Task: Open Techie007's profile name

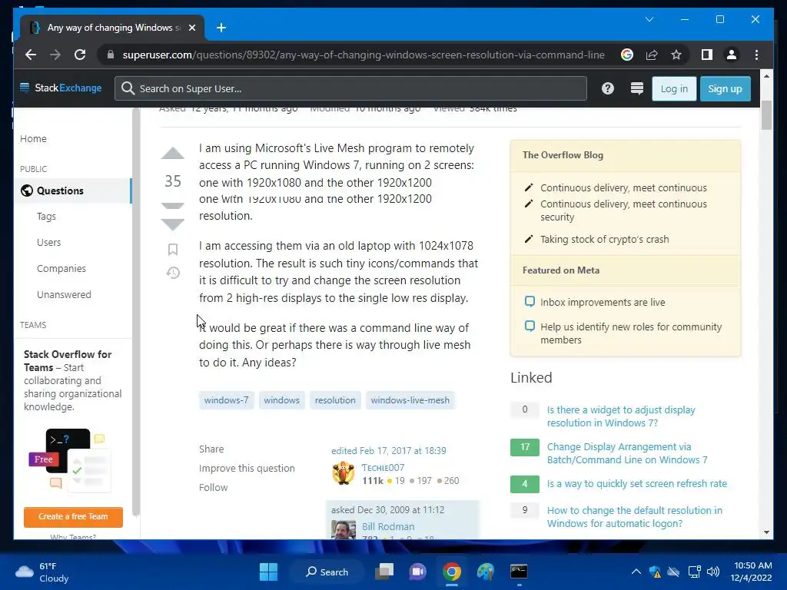Action: tap(383, 468)
